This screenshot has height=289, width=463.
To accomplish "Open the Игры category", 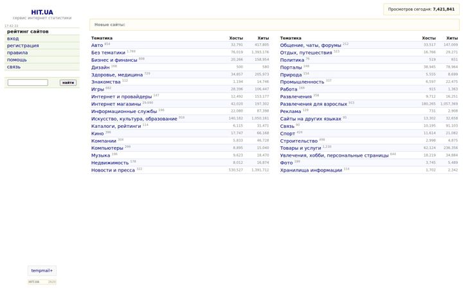I will (98, 89).
